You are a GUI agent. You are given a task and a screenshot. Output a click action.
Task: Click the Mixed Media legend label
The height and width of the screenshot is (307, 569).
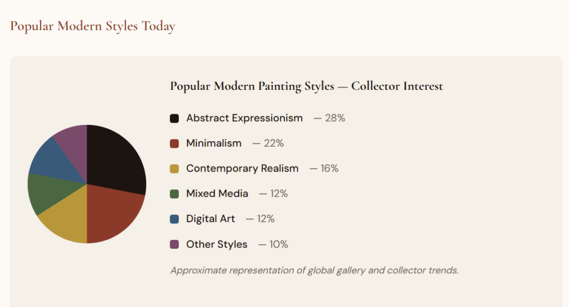coord(217,194)
